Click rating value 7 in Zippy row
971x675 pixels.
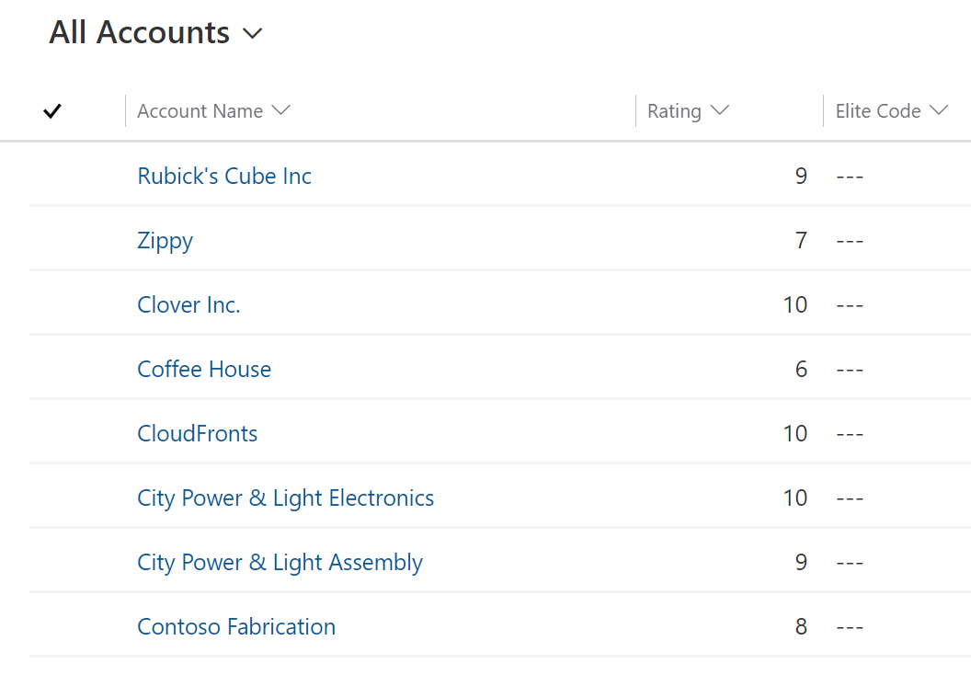click(801, 240)
